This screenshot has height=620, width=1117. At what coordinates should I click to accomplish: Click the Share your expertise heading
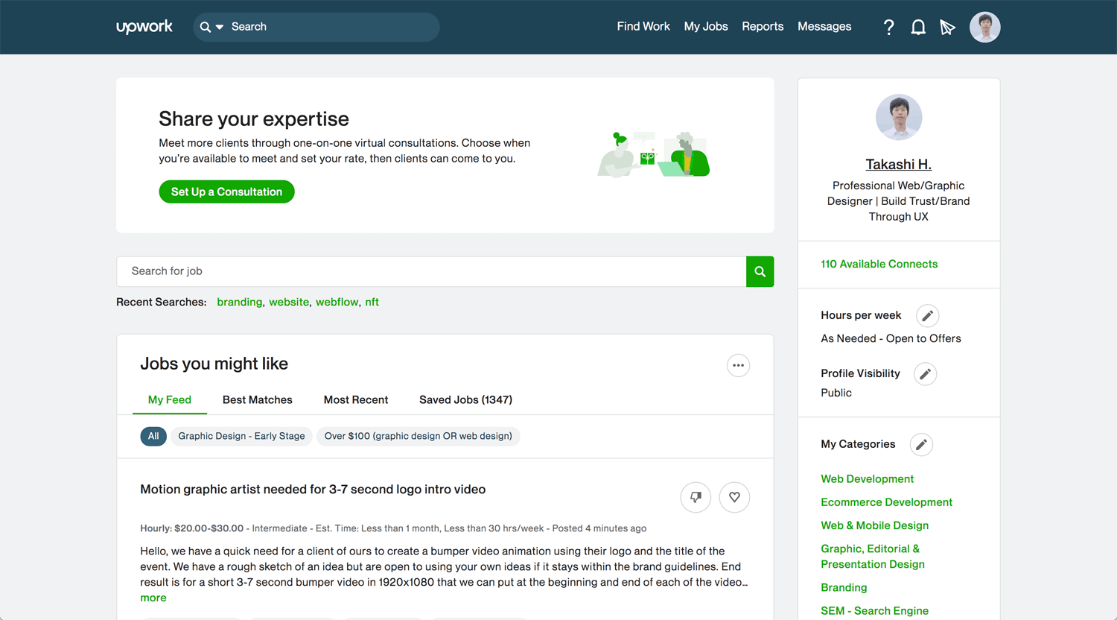254,119
